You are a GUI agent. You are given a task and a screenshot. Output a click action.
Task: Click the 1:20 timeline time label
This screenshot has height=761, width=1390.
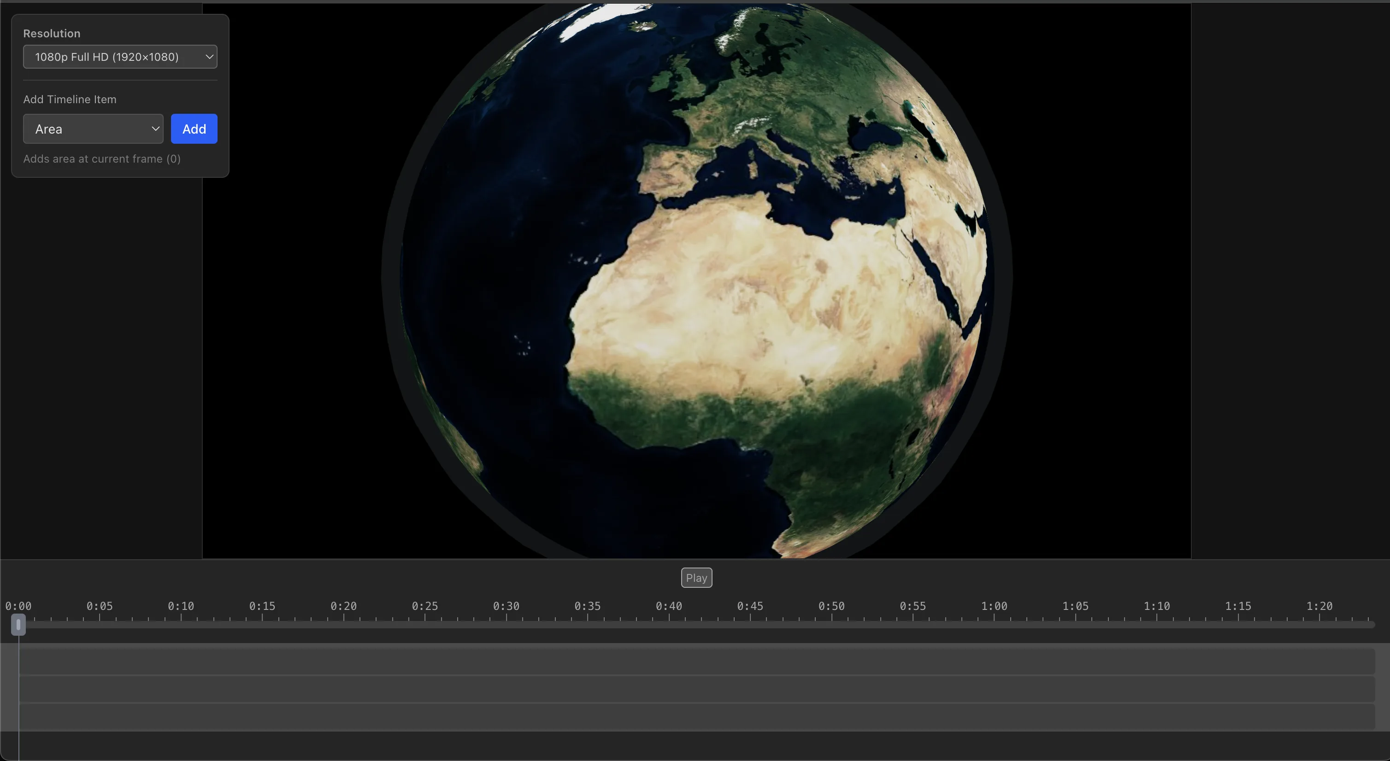[1319, 606]
